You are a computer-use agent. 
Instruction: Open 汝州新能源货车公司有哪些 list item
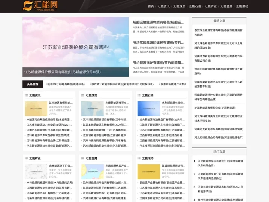tap(106, 183)
